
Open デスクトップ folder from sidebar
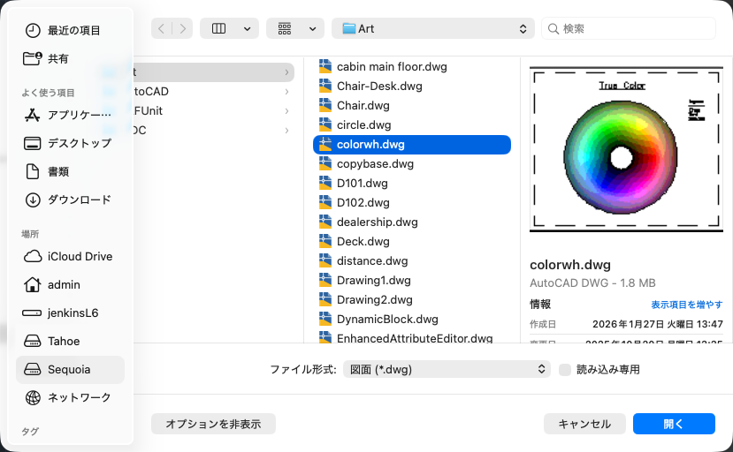point(70,143)
